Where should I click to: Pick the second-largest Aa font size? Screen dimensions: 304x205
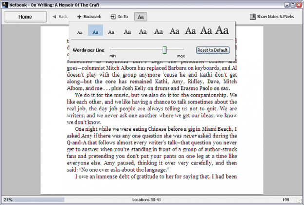pos(206,31)
